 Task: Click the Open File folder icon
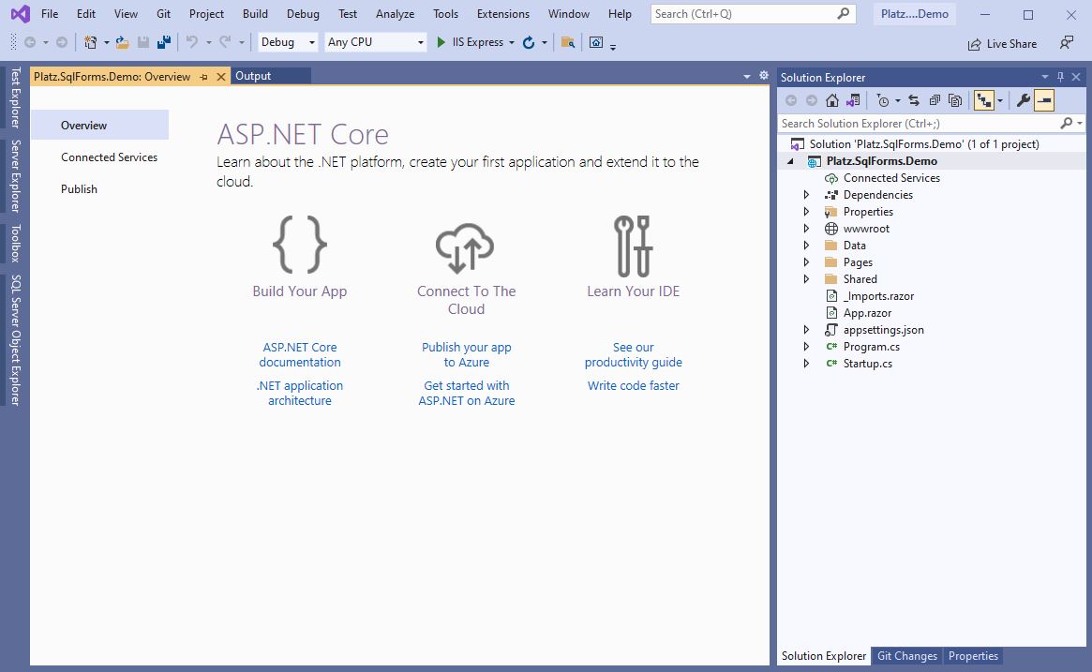[x=122, y=42]
